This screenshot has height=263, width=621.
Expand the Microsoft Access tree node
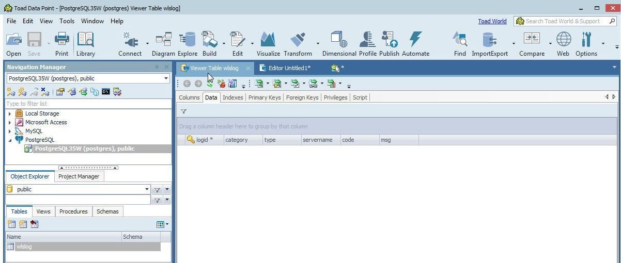click(x=10, y=122)
